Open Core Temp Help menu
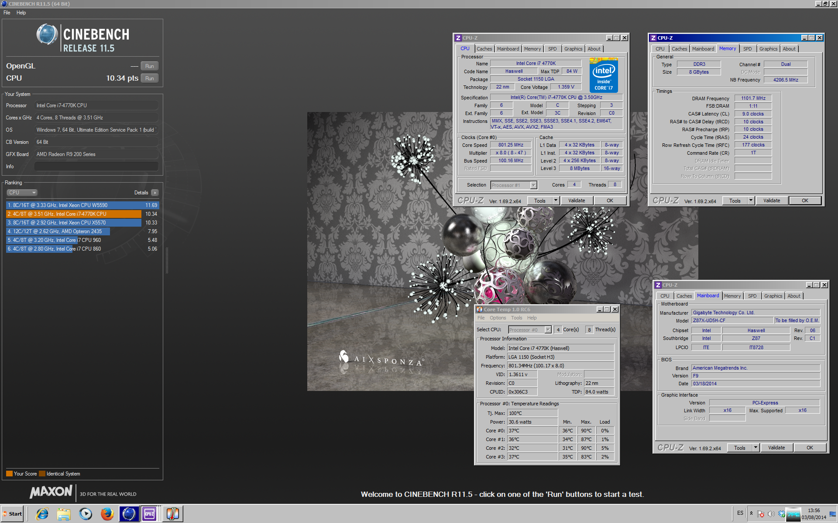This screenshot has width=838, height=523. tap(532, 318)
